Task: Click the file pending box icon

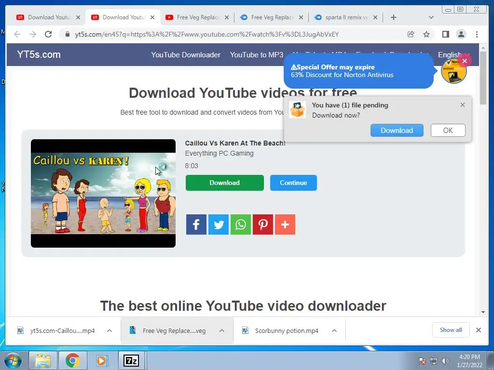Action: pyautogui.click(x=297, y=110)
